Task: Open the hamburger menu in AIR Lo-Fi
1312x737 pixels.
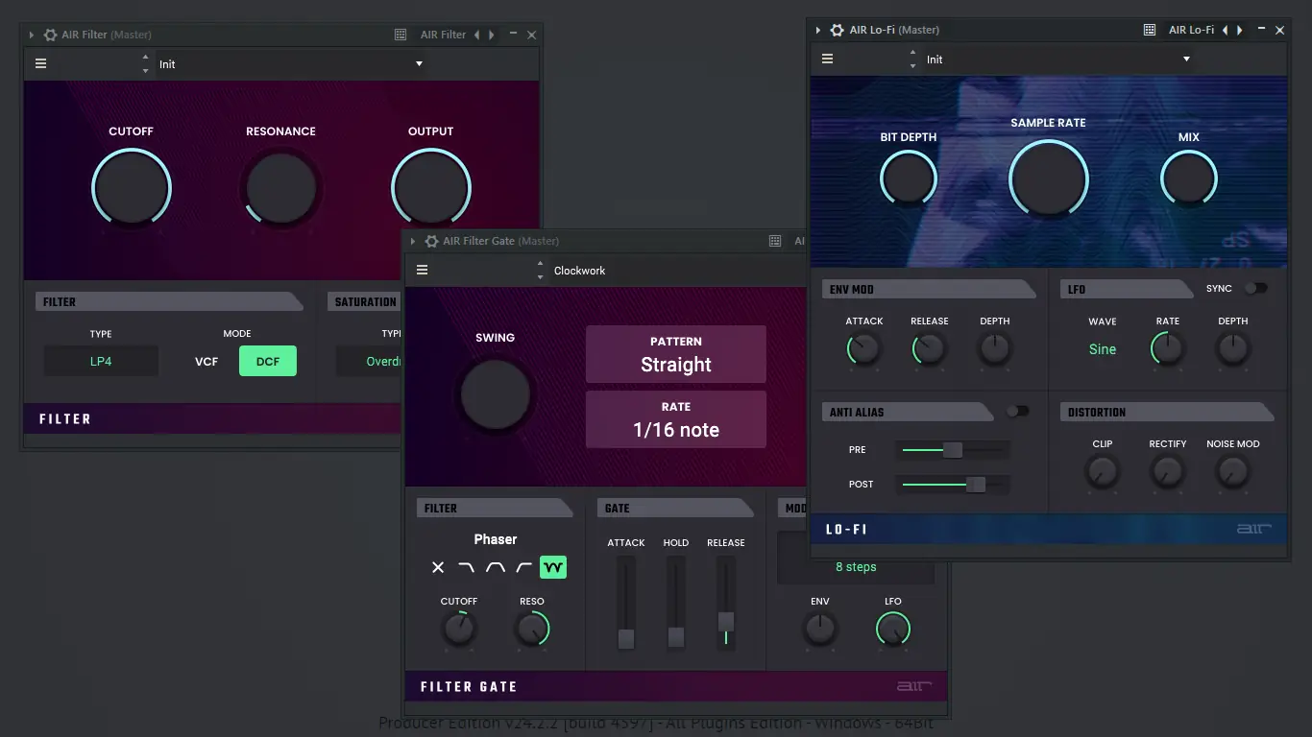Action: [x=827, y=59]
